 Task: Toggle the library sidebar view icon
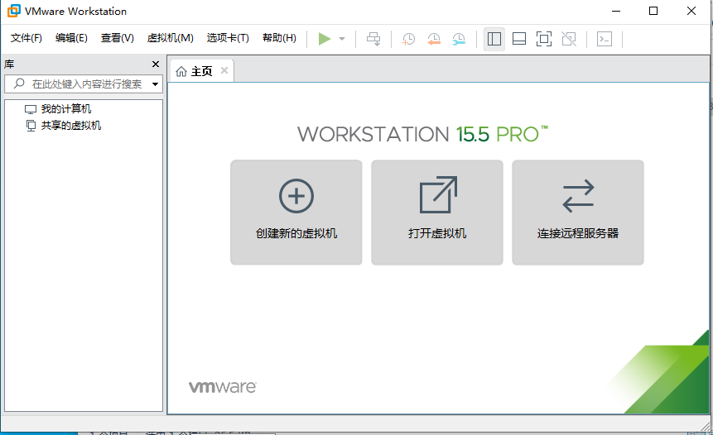coord(494,39)
